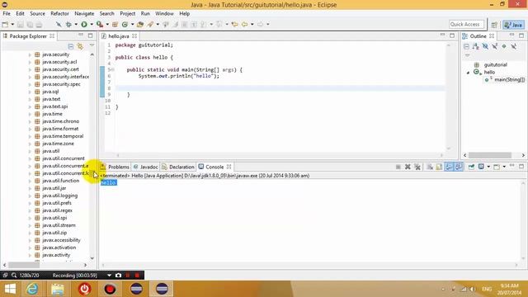
Task: Click Pin Console icon
Action: (471, 167)
